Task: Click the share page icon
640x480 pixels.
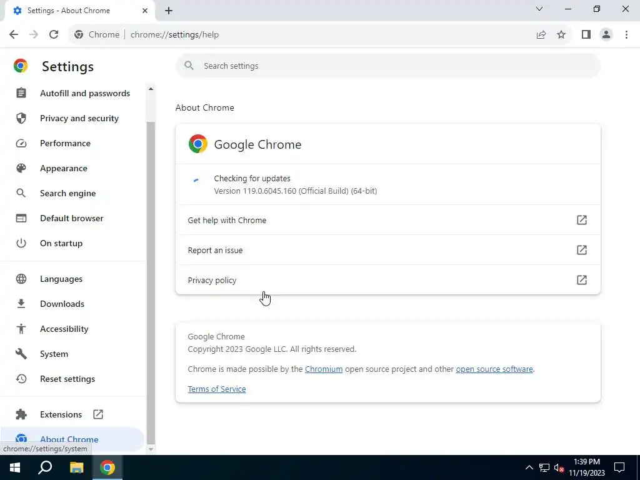Action: click(541, 35)
